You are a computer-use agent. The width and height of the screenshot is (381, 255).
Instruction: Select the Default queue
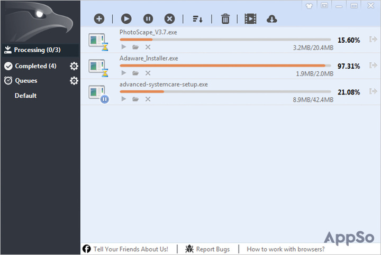tap(25, 96)
